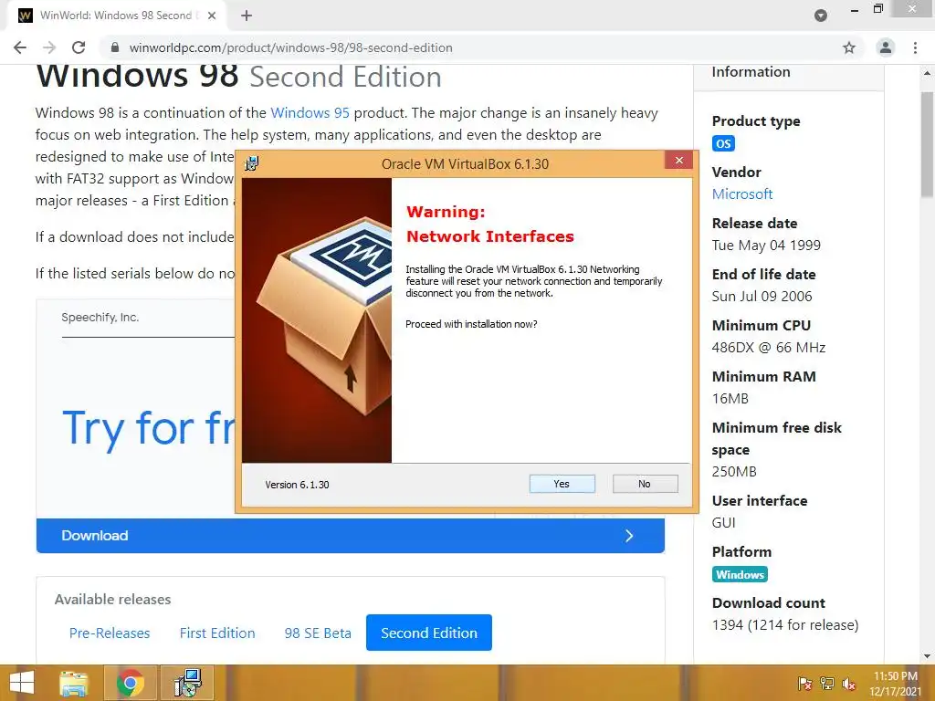Click Yes to proceed with VirtualBox installation
The width and height of the screenshot is (935, 701).
(562, 484)
